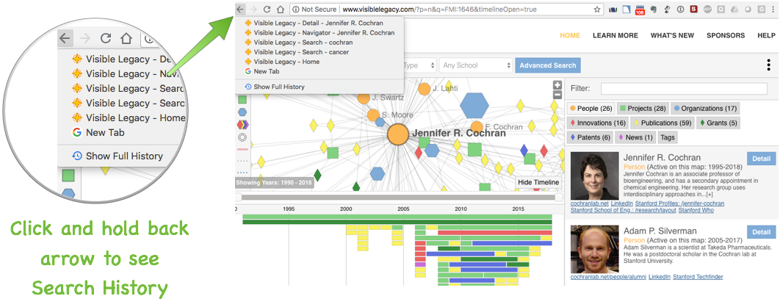This screenshot has width=780, height=307.
Task: Click the red calendar extension showing 106
Action: [640, 10]
